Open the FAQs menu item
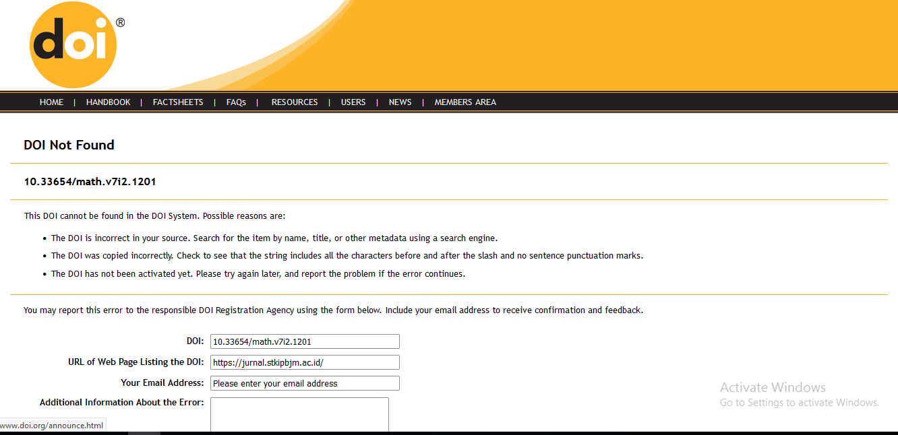Viewport: 898px width, 435px height. point(236,102)
